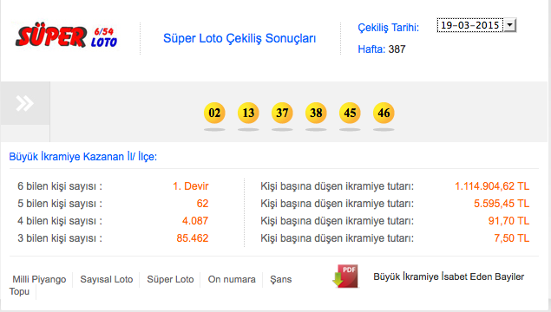
Task: Click the yellow ball numbered 46
Action: click(384, 113)
